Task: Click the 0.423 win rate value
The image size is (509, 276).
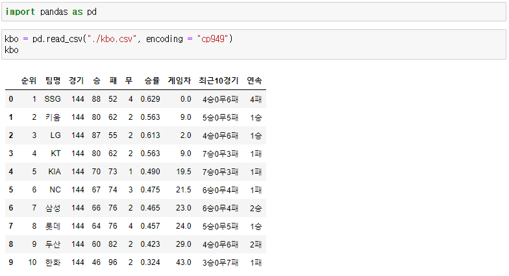Action: click(x=151, y=244)
